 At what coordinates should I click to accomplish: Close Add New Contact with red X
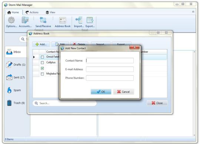(134, 47)
